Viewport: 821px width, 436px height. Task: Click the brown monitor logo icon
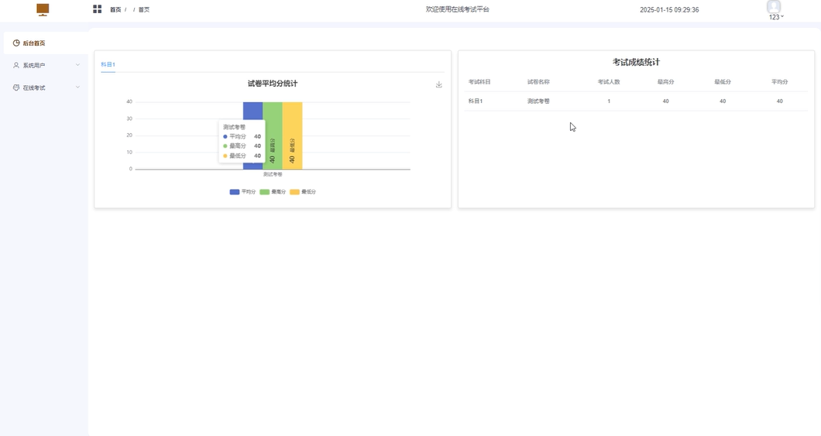(43, 9)
